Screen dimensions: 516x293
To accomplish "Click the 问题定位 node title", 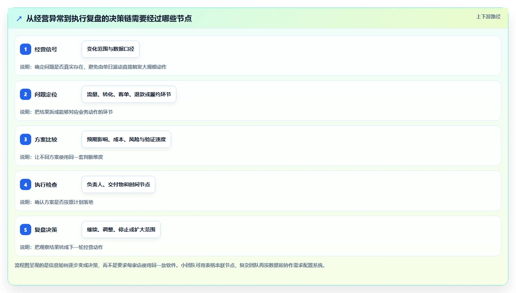I will (x=46, y=94).
